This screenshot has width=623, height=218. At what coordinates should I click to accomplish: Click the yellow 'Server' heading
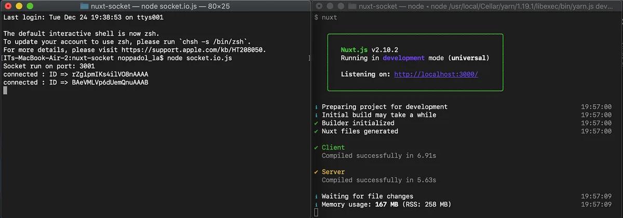click(x=333, y=172)
